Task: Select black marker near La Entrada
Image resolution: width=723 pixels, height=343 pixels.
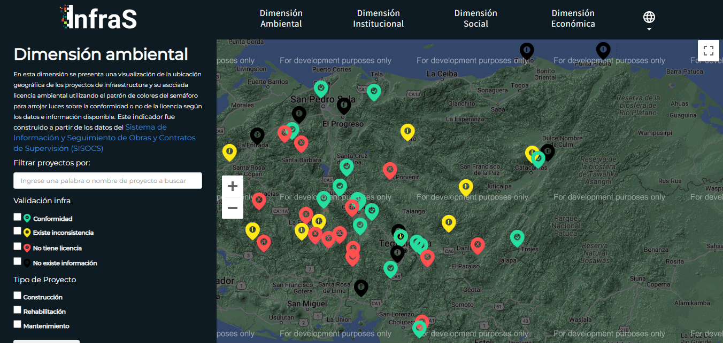Action: tap(257, 135)
